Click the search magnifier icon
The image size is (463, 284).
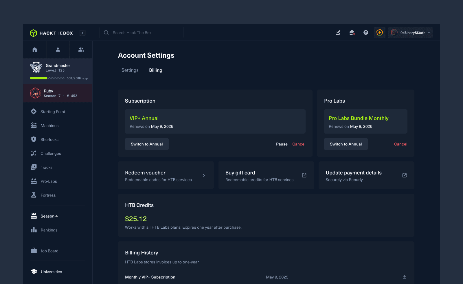click(106, 32)
